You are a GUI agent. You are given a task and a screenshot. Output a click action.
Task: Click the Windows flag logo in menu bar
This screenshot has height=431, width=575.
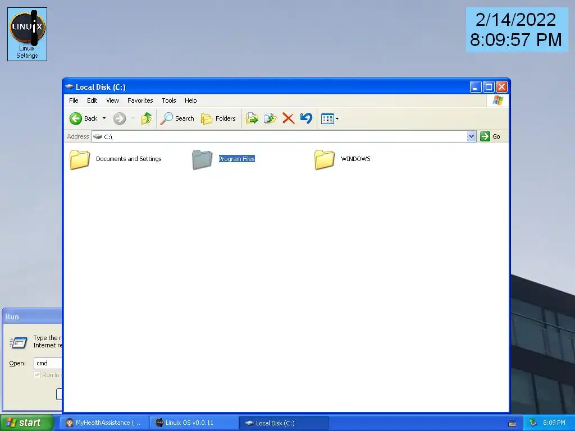(498, 100)
